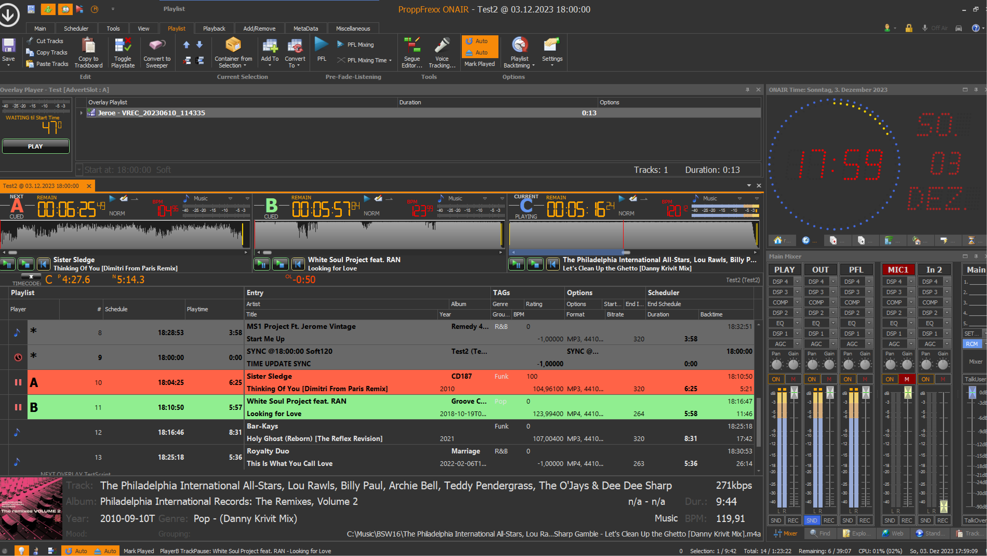Viewport: 987px width, 556px height.
Task: Click the PFL play icon in ribbon
Action: 322,45
